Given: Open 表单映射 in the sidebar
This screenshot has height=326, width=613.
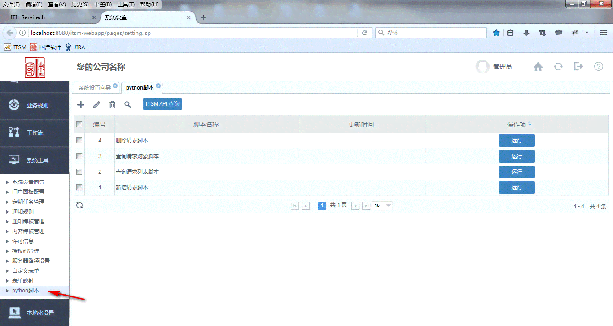Looking at the screenshot, I should coord(22,280).
